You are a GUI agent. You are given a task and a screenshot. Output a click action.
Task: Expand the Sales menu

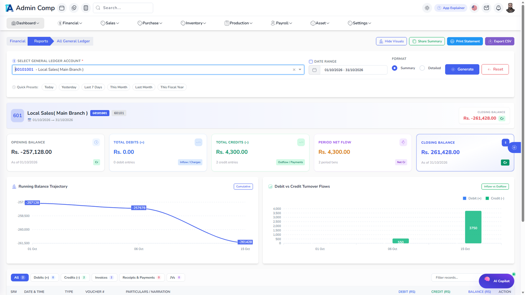(x=110, y=23)
